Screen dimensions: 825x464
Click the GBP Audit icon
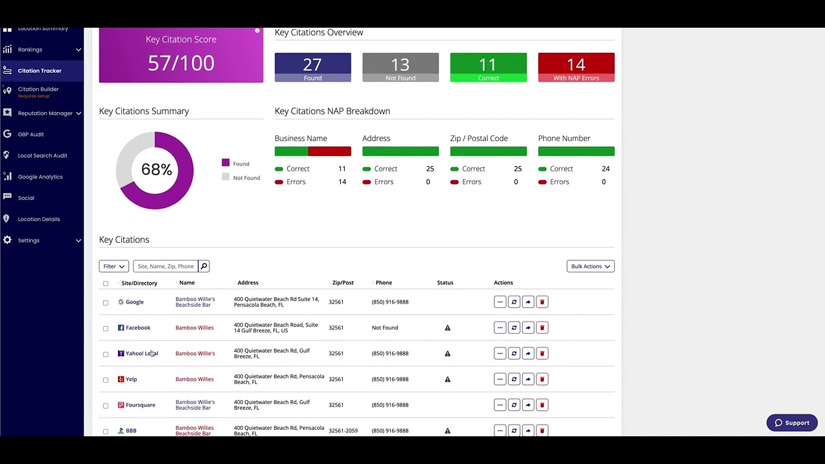[x=6, y=134]
